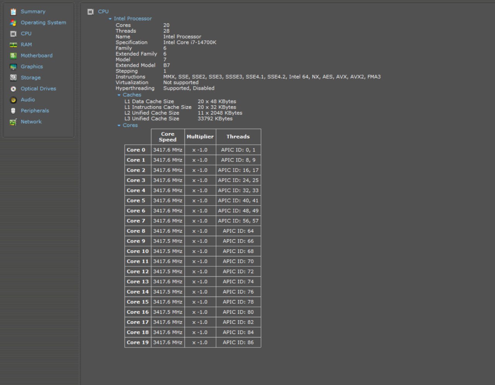Click the CPU chip icon in sidebar
Screen dimensions: 495x385
pos(14,34)
